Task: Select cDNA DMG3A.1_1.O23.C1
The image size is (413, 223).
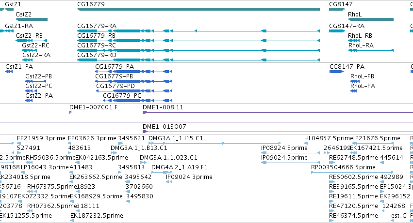Action: (x=168, y=158)
